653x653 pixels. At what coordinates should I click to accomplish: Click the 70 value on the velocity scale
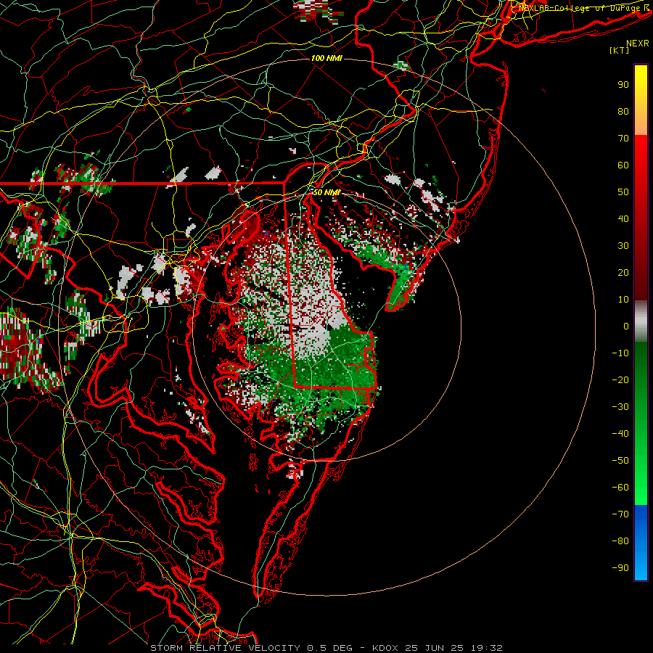click(x=623, y=139)
